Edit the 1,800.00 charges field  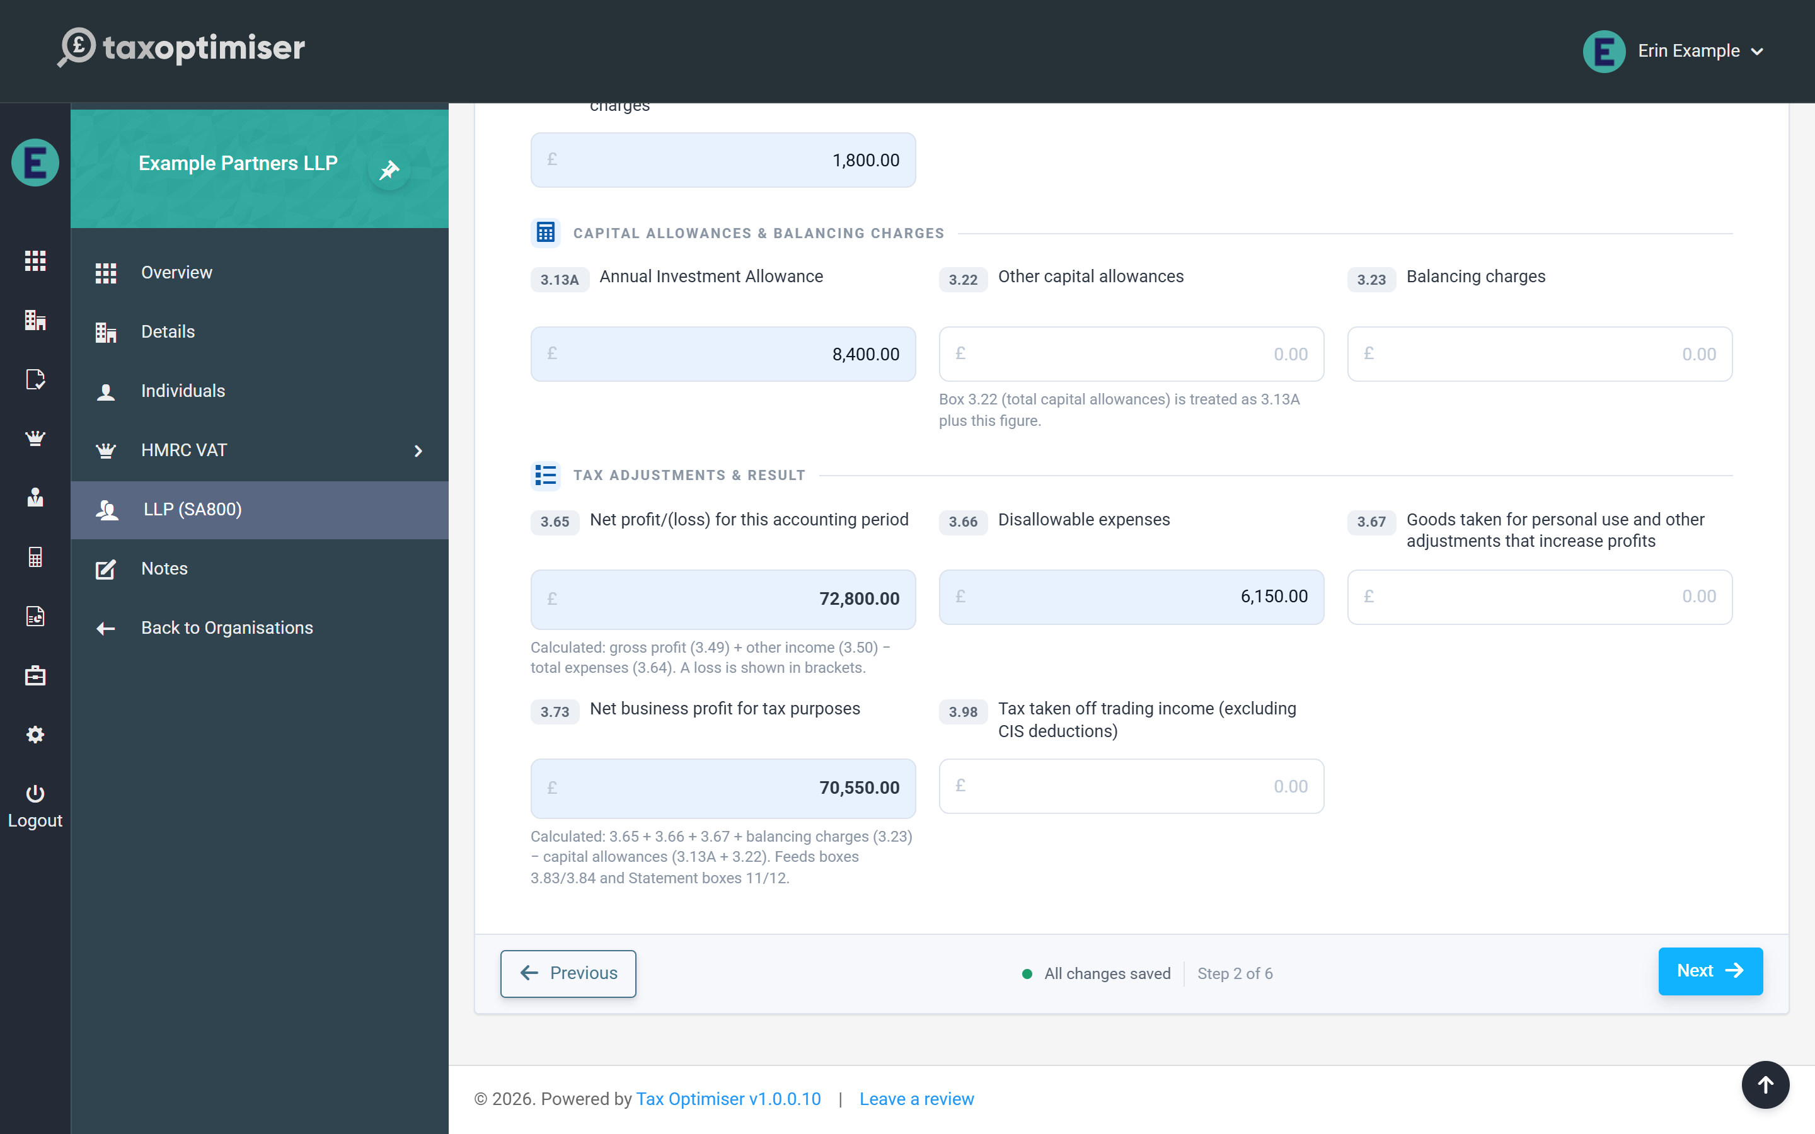(x=723, y=160)
